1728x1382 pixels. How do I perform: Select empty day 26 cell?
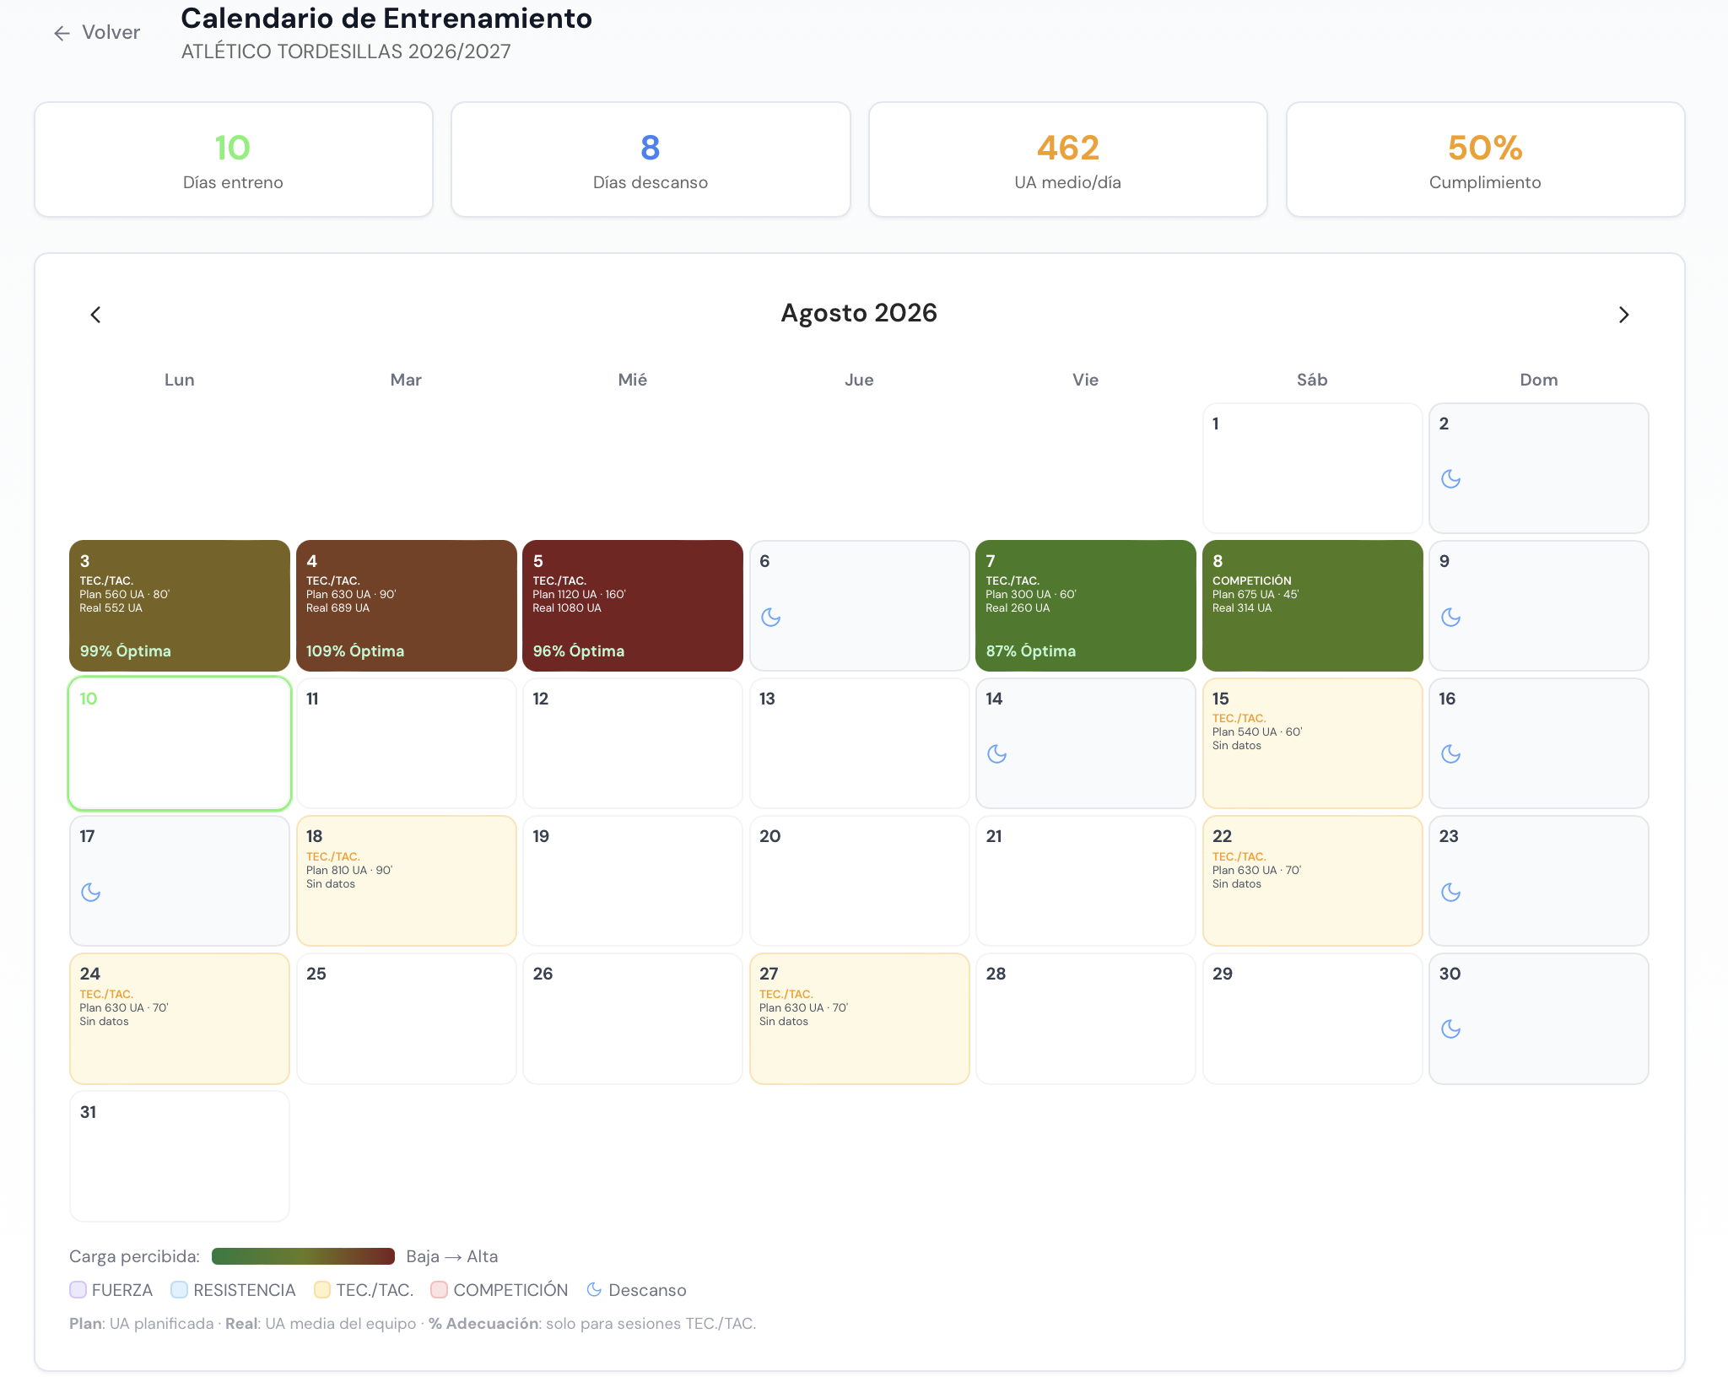click(633, 1018)
